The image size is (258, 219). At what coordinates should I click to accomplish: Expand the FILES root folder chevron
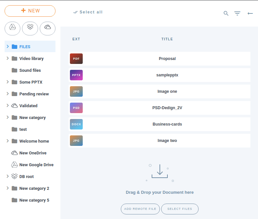[x=8, y=47]
